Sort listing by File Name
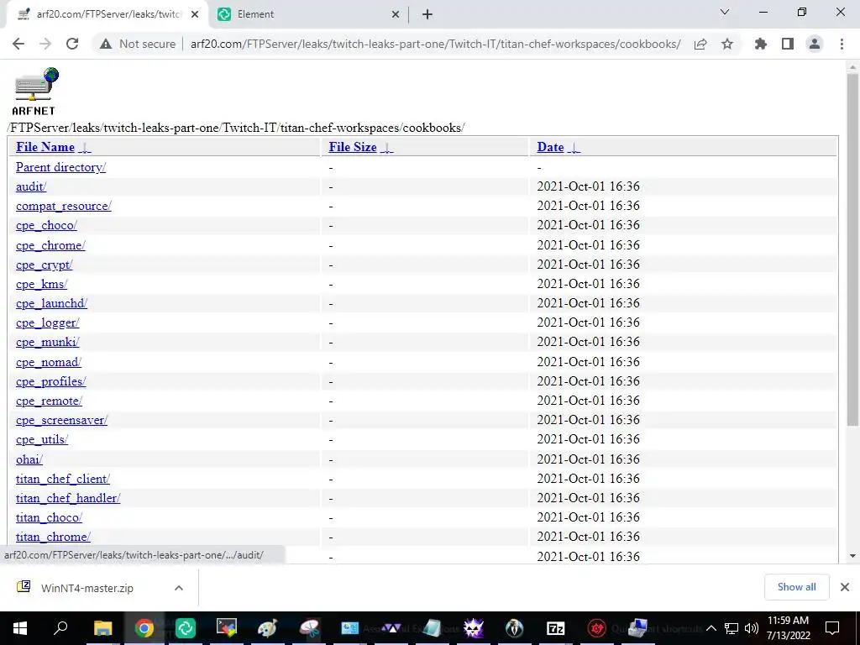The height and width of the screenshot is (645, 860). pos(45,147)
